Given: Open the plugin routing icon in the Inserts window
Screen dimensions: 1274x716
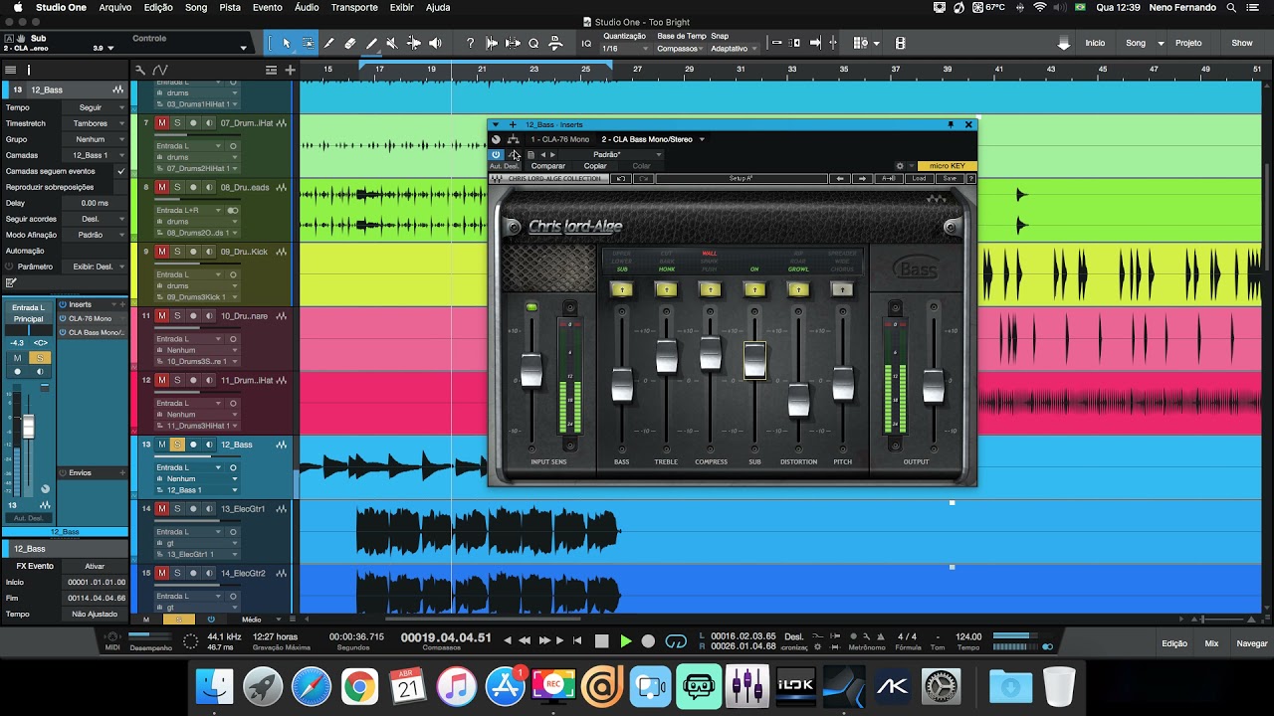Looking at the screenshot, I should point(513,139).
